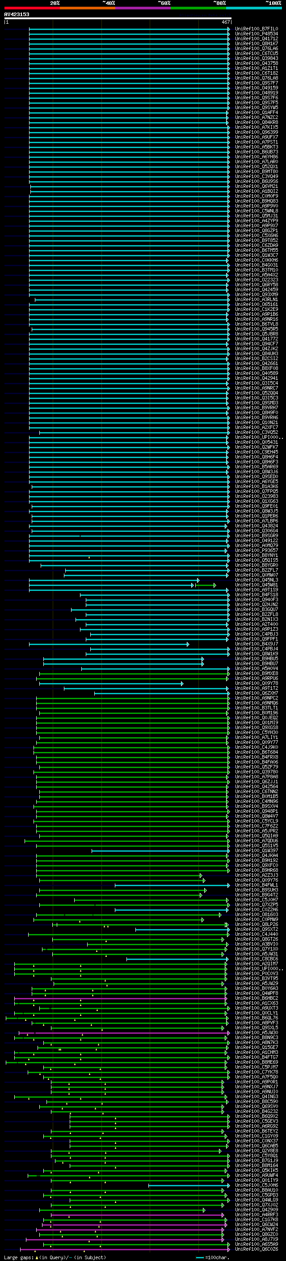
Task: Open the last hit UniRef100_Q6C0Z6
Action: 256,1249
